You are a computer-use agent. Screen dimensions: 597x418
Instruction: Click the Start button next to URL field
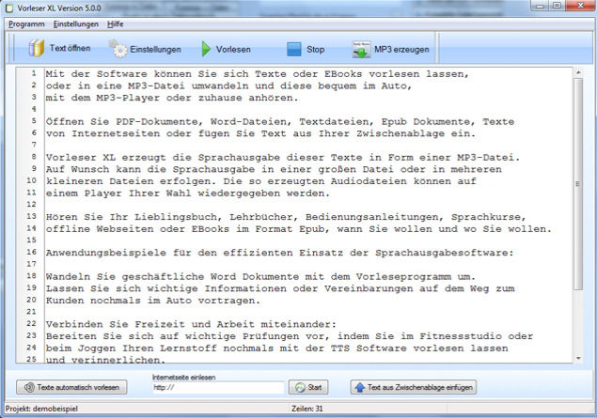coord(308,388)
